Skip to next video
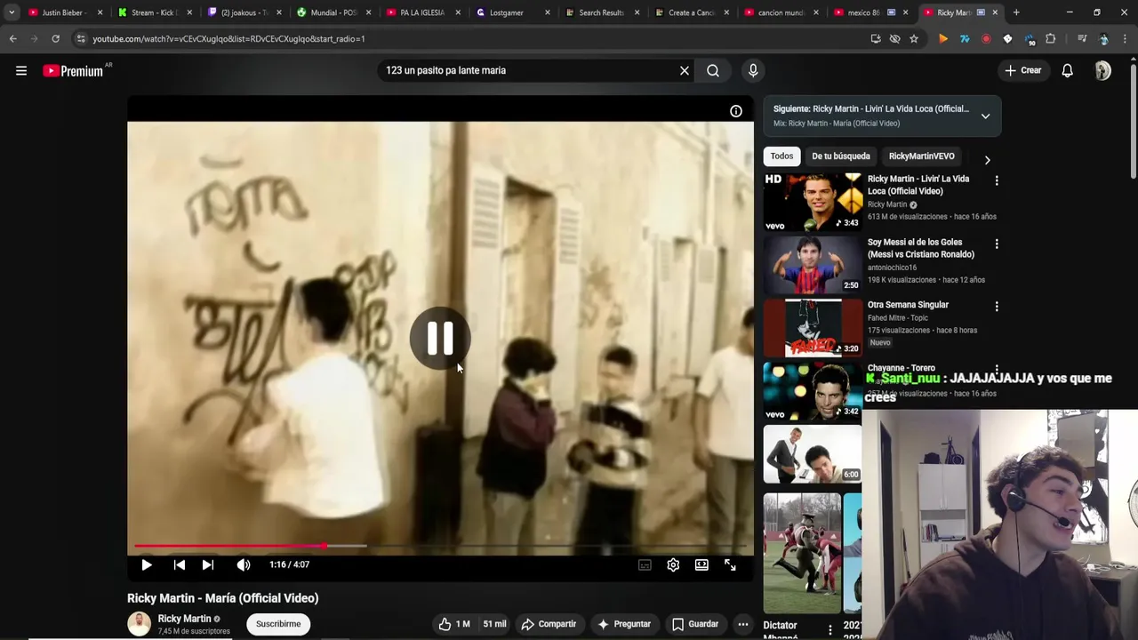The height and width of the screenshot is (640, 1138). pos(208,564)
